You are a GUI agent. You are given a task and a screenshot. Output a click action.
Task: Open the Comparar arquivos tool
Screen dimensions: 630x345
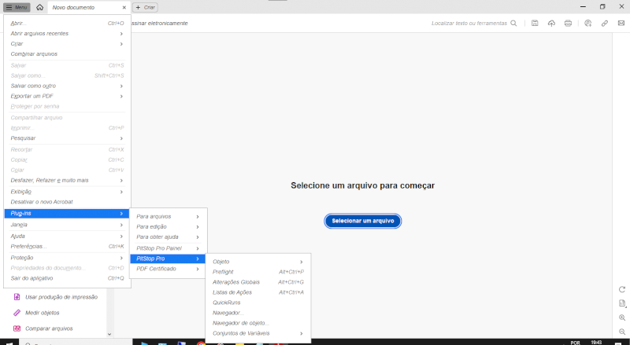point(43,328)
